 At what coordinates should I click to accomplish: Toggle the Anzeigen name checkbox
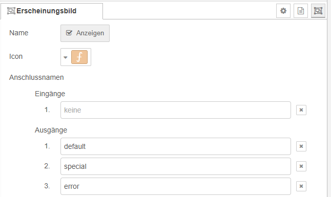coord(69,33)
